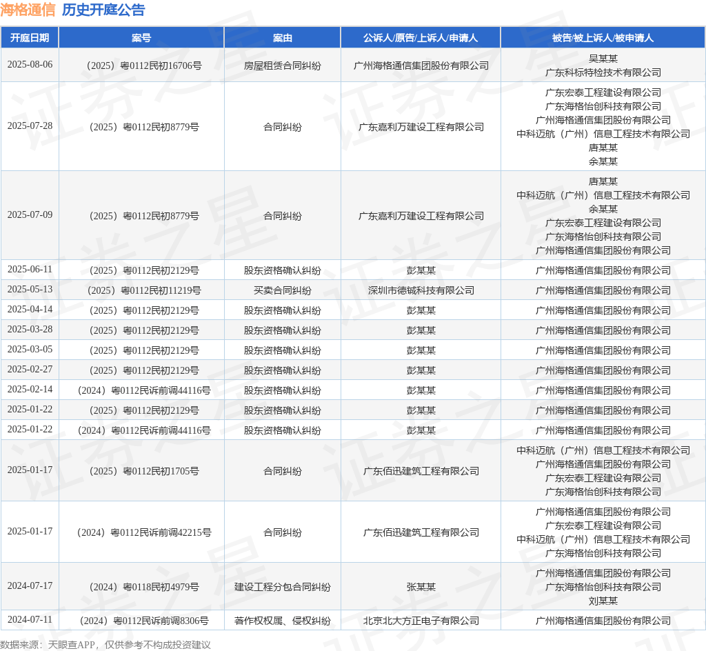
Task: Click the 海格通信 title text
Action: (x=28, y=10)
